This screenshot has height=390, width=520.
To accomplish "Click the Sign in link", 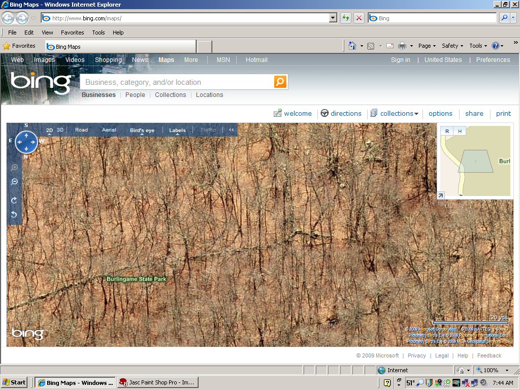I will pos(400,60).
